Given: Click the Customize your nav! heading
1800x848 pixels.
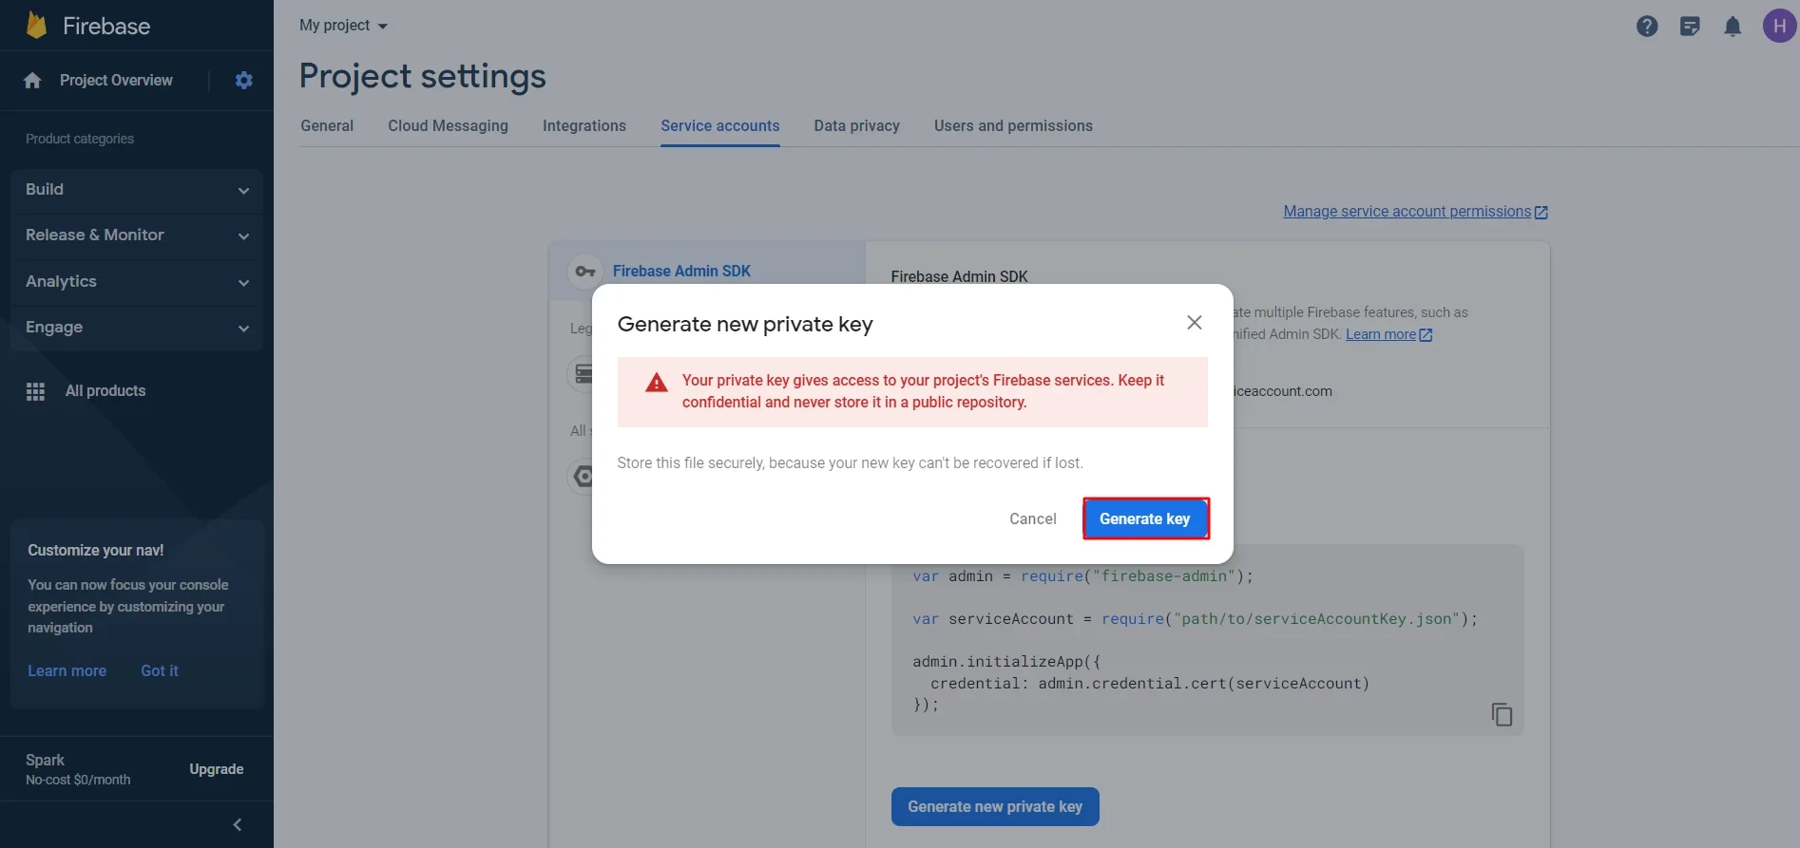Looking at the screenshot, I should point(96,551).
